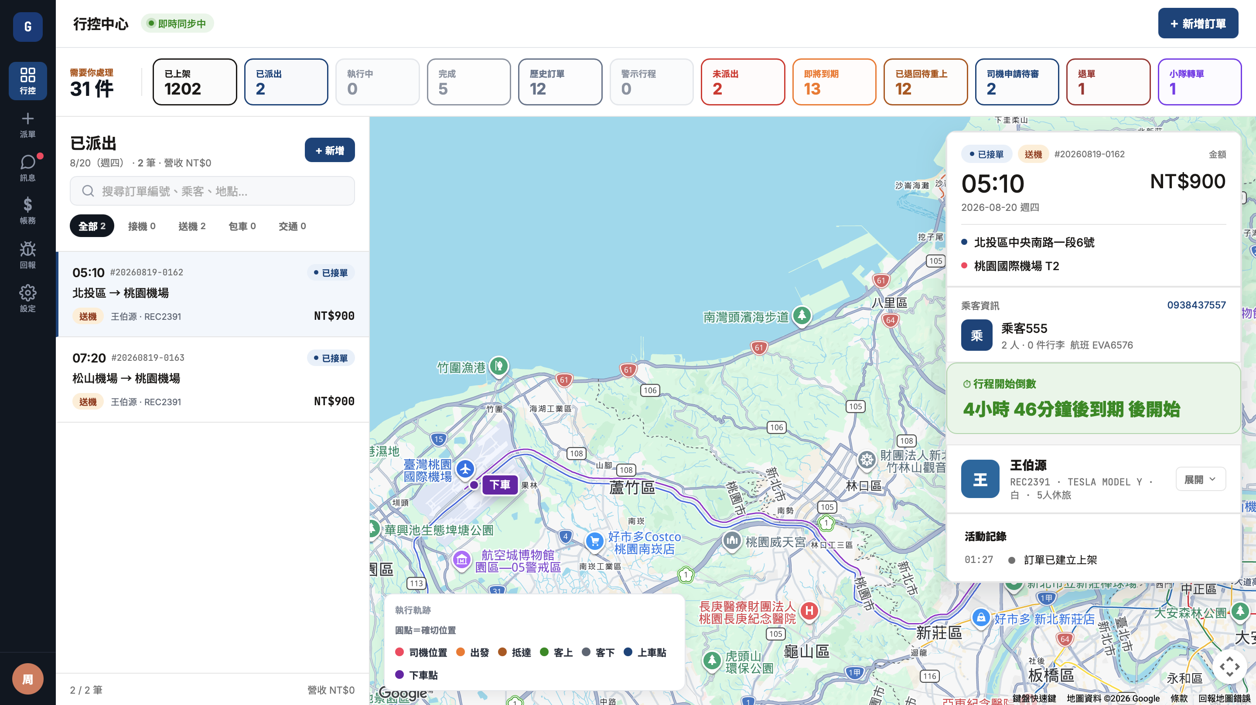Open the 已派出 2 status card
Image resolution: width=1256 pixels, height=705 pixels.
pyautogui.click(x=286, y=82)
